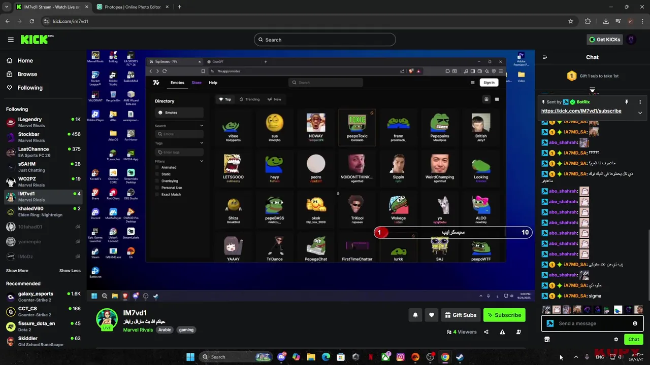The height and width of the screenshot is (365, 650).
Task: Click the Get KICKs button
Action: point(604,40)
